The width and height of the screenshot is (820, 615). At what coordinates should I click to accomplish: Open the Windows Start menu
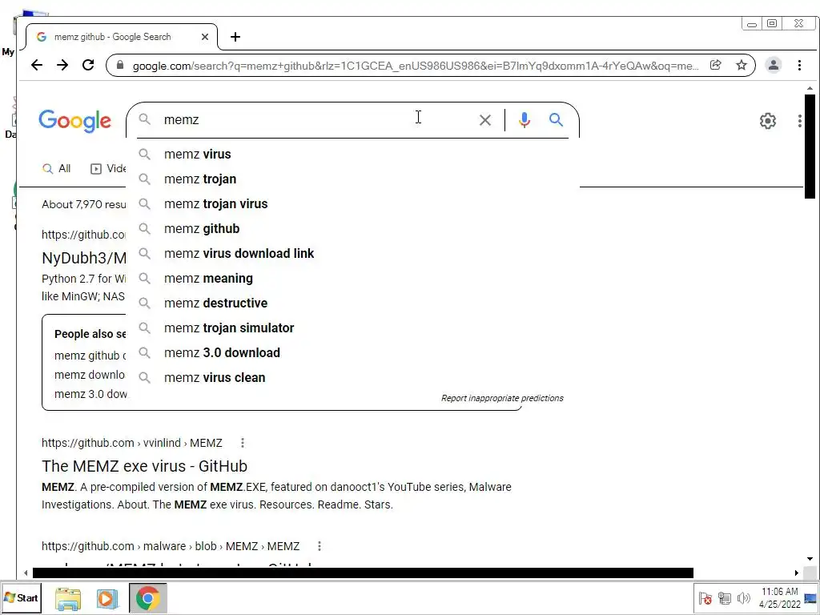[22, 597]
